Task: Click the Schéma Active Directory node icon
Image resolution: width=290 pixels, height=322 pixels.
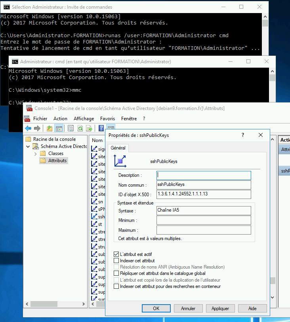Action: tap(36, 146)
